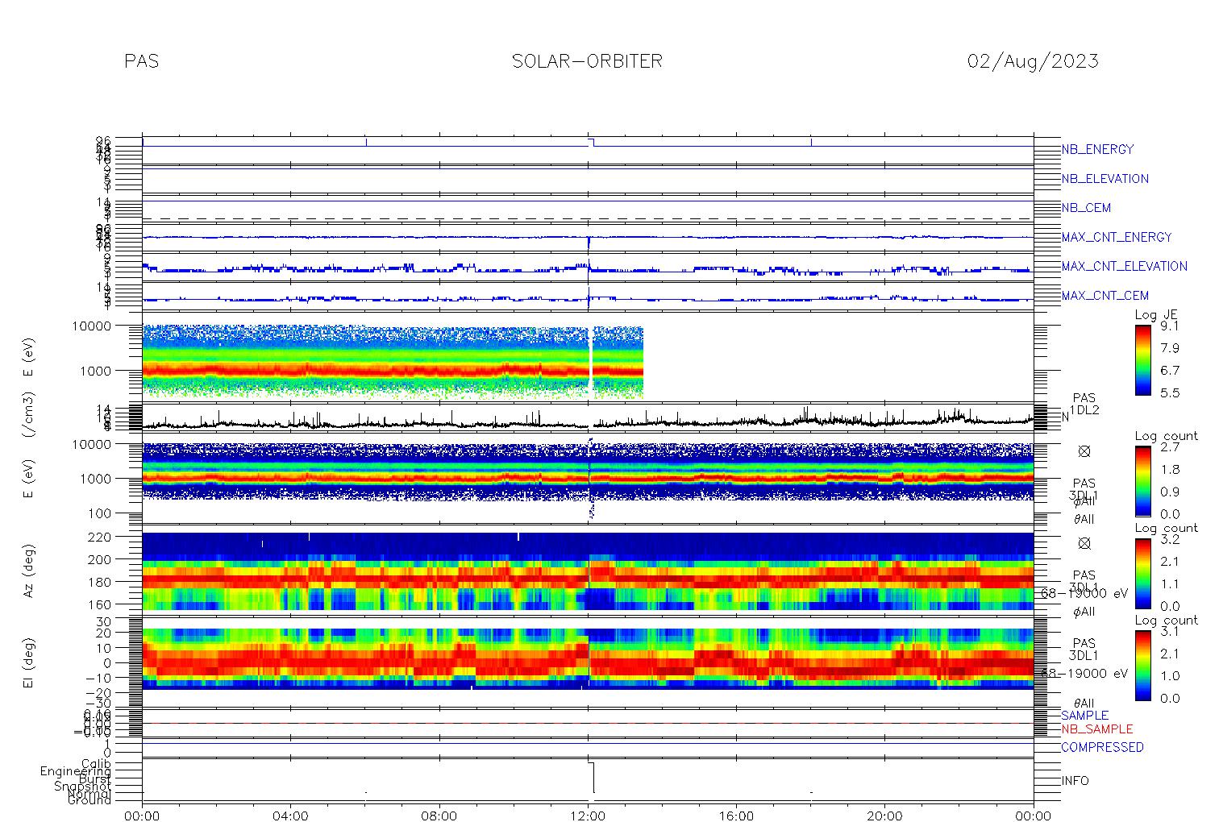Image resolution: width=1219 pixels, height=822 pixels.
Task: Click the 1.0 color scale value
Action: (x=1170, y=676)
